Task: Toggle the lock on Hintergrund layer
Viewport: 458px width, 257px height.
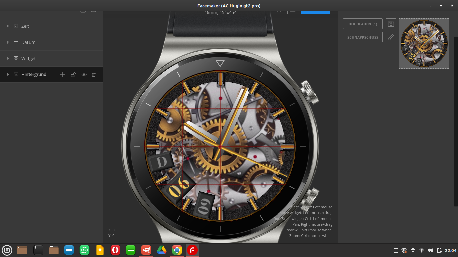Action: pos(73,75)
